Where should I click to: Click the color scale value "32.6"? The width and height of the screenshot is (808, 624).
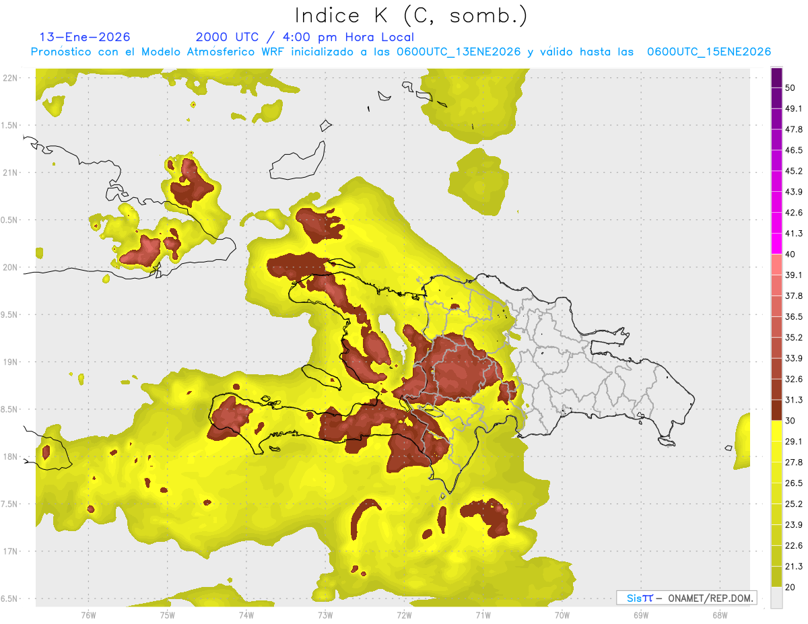point(794,379)
